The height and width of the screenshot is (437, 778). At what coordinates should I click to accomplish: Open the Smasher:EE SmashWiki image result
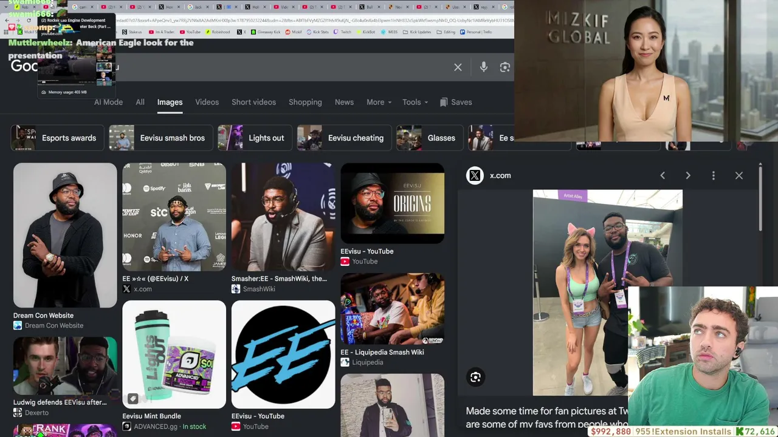283,217
